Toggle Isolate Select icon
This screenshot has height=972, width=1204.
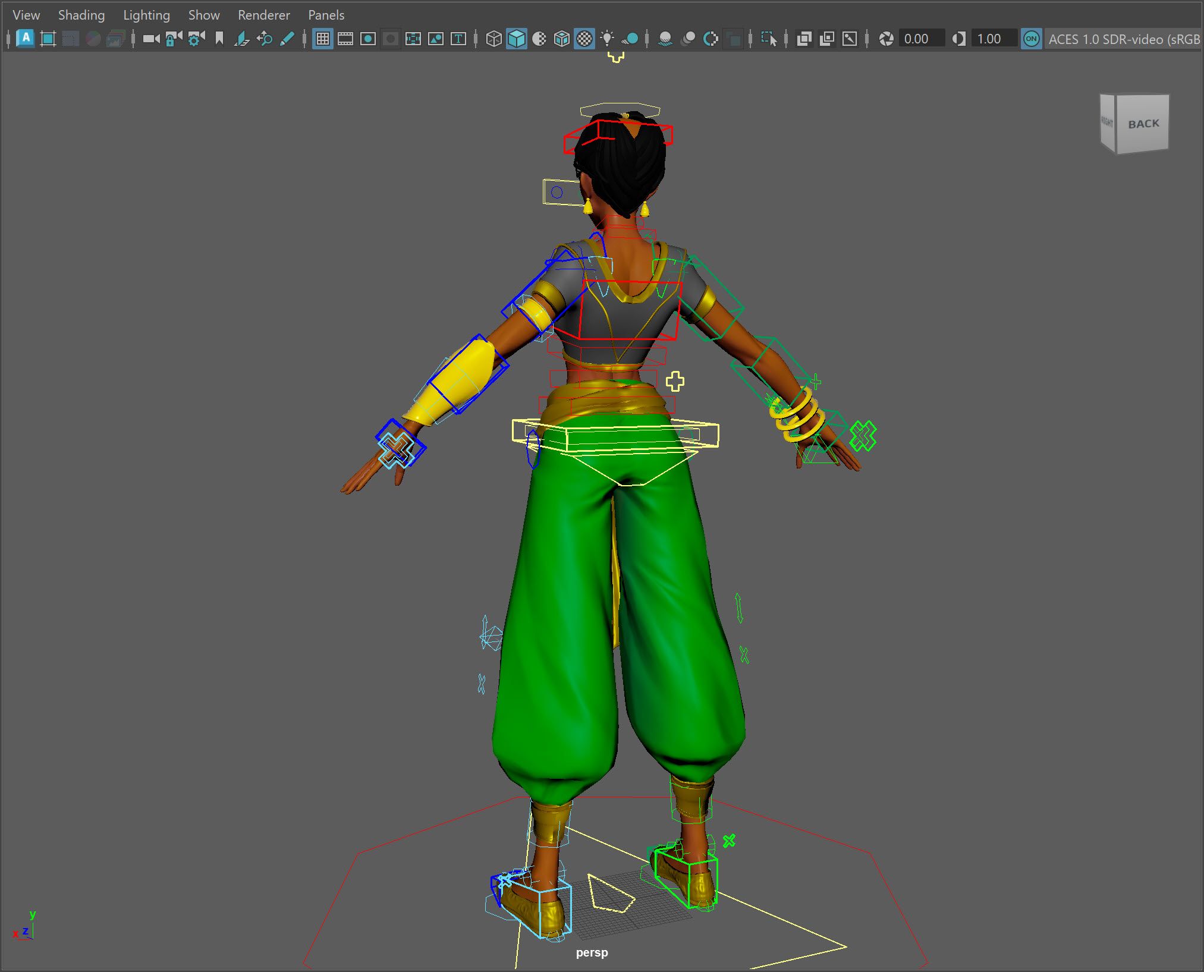coord(769,39)
